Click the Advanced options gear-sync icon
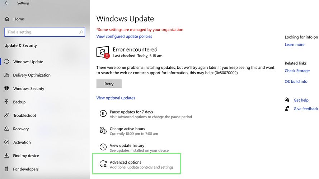 (x=103, y=164)
